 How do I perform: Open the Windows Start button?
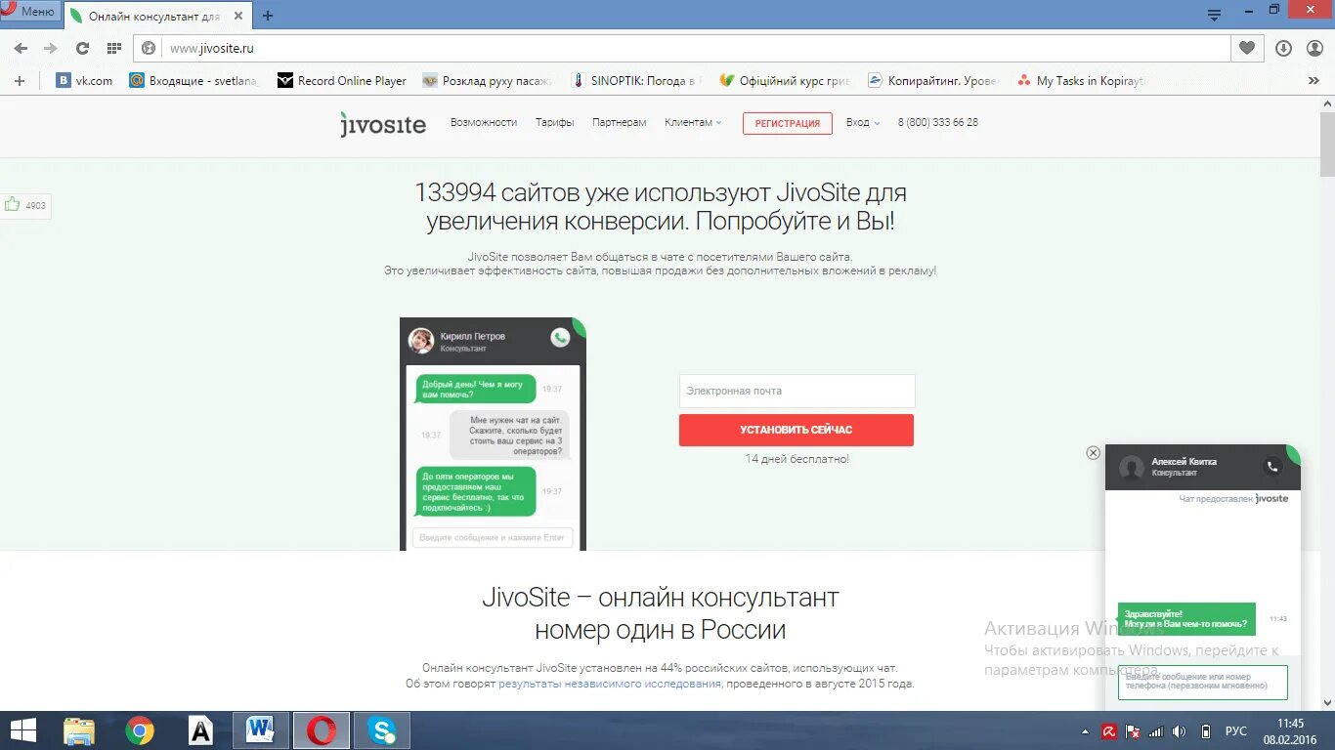(x=22, y=730)
